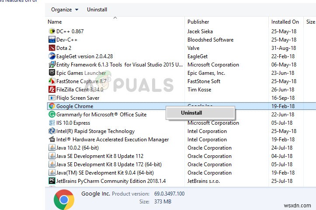Viewport: 316px width, 210px height.
Task: Click the Intel Rapid Storage Technology icon
Action: point(52,131)
